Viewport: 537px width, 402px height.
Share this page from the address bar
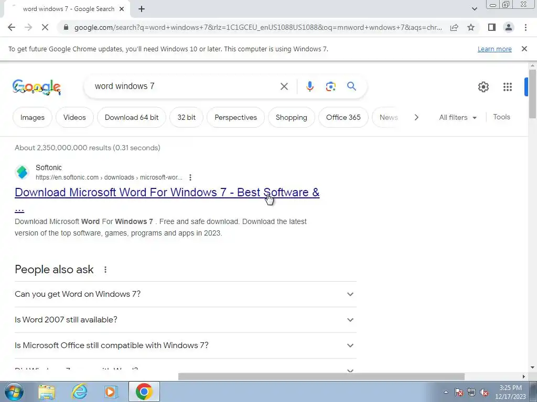point(454,27)
